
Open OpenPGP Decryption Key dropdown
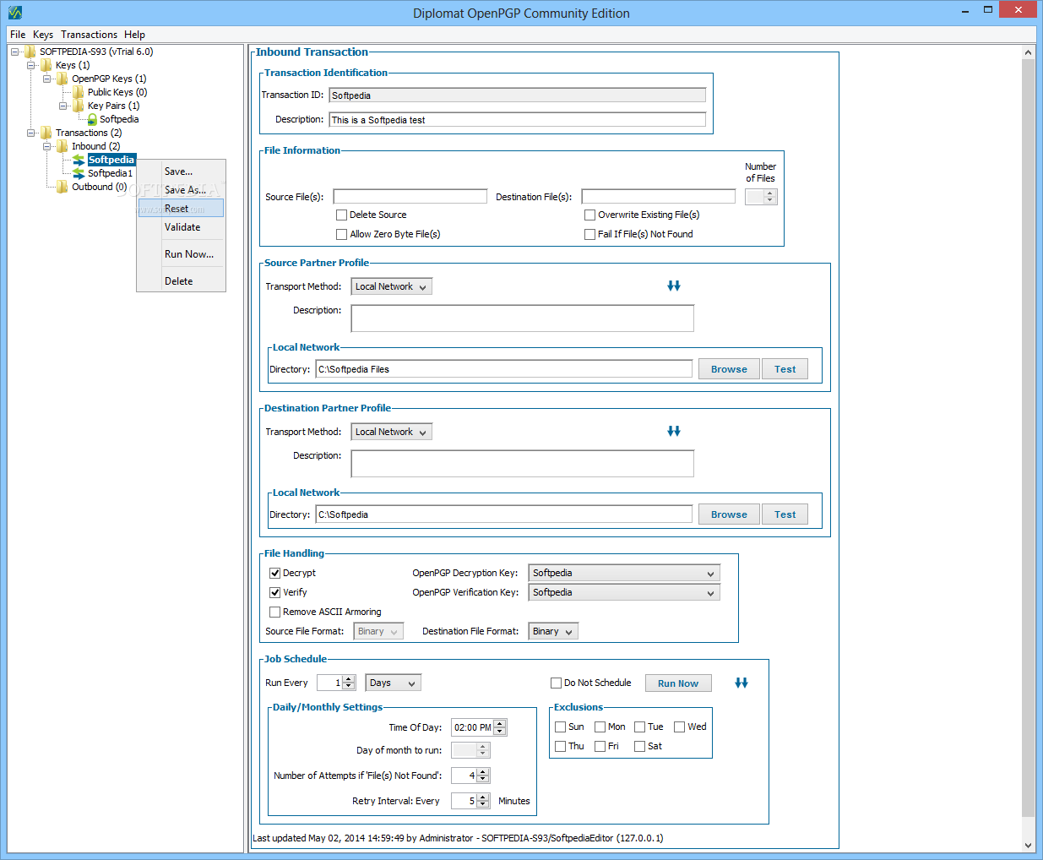click(x=624, y=573)
